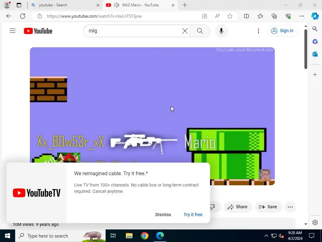
Task: Open Task View
Action: [113, 236]
